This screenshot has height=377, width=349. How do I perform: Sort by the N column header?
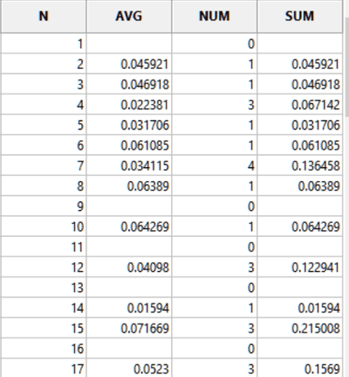coord(44,16)
